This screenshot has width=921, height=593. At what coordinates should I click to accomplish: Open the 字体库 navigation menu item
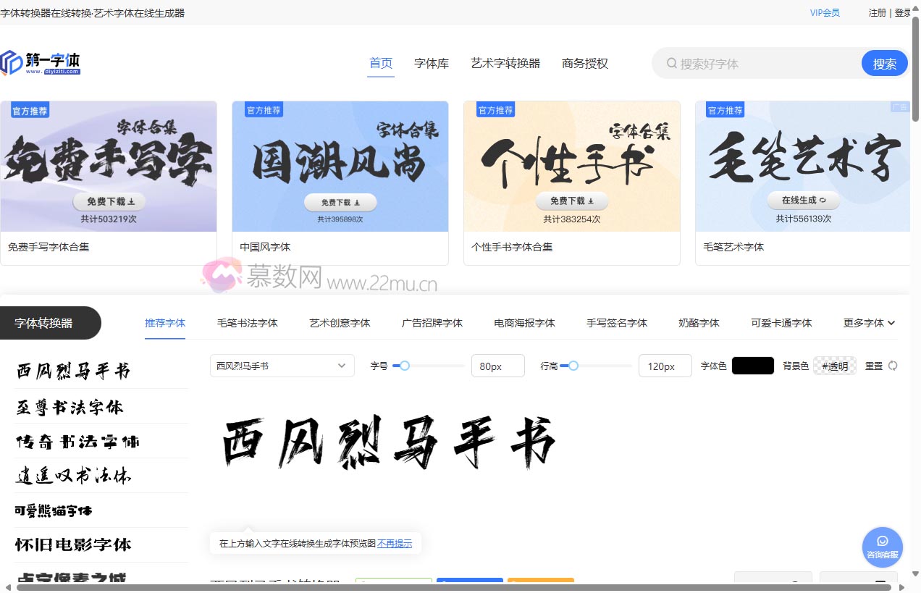(x=431, y=63)
